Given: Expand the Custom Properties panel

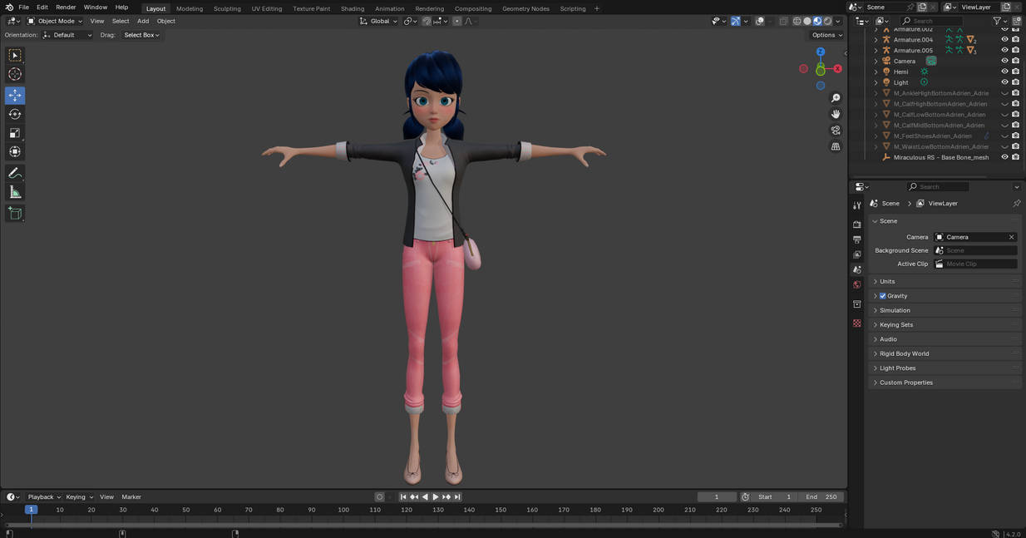Looking at the screenshot, I should (906, 383).
